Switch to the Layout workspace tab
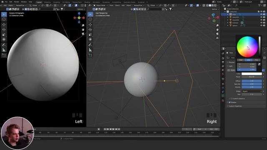The width and height of the screenshot is (267, 150). [x=39, y=2]
